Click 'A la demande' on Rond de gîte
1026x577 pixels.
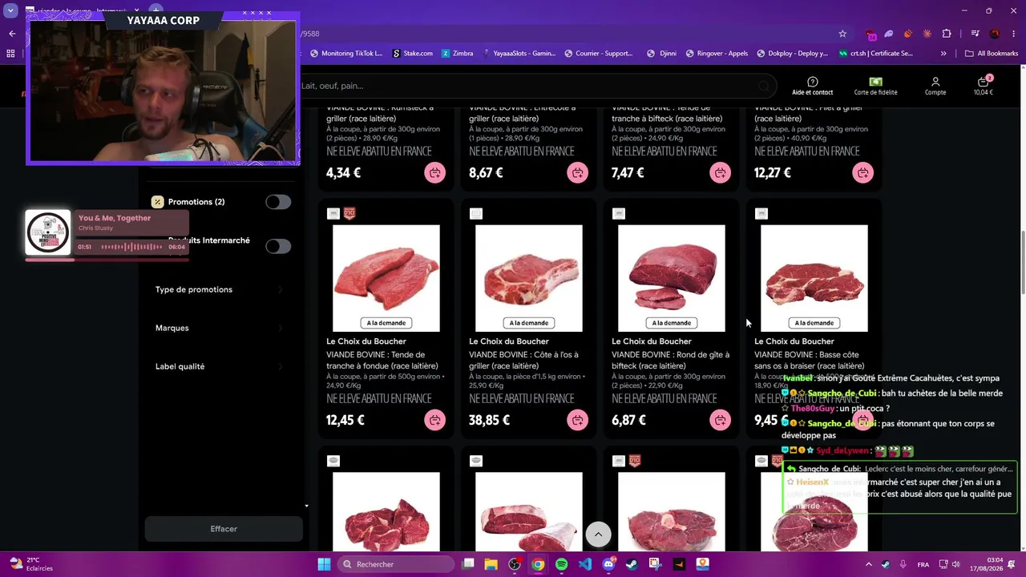672,323
